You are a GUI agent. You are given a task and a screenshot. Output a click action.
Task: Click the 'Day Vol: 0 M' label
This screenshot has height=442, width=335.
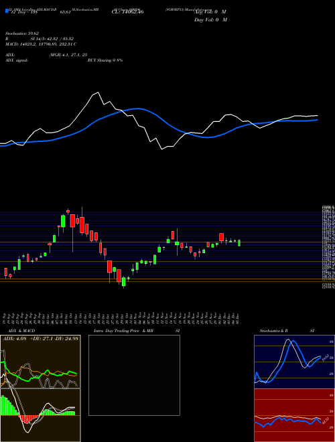click(210, 19)
